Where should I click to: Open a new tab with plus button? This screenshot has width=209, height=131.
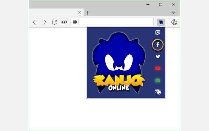(88, 13)
